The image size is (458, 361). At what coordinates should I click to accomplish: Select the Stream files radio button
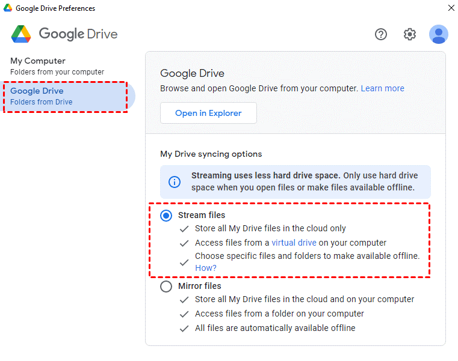[x=166, y=216]
